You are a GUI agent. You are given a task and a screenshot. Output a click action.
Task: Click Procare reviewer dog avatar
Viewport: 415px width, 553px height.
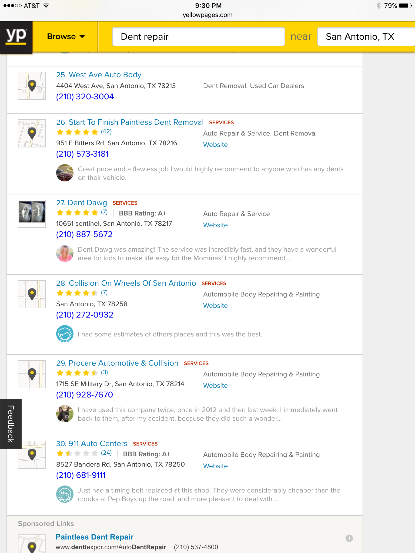[x=65, y=414]
